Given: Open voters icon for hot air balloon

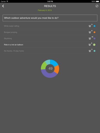Looking at the screenshot, I should (90, 45).
